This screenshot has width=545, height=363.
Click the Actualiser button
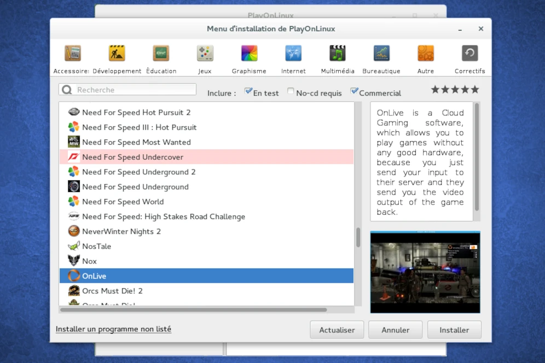coord(337,330)
